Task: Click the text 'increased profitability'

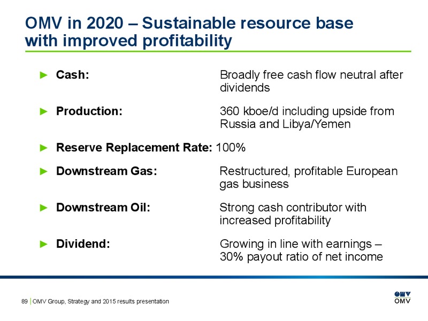Action: (275, 220)
